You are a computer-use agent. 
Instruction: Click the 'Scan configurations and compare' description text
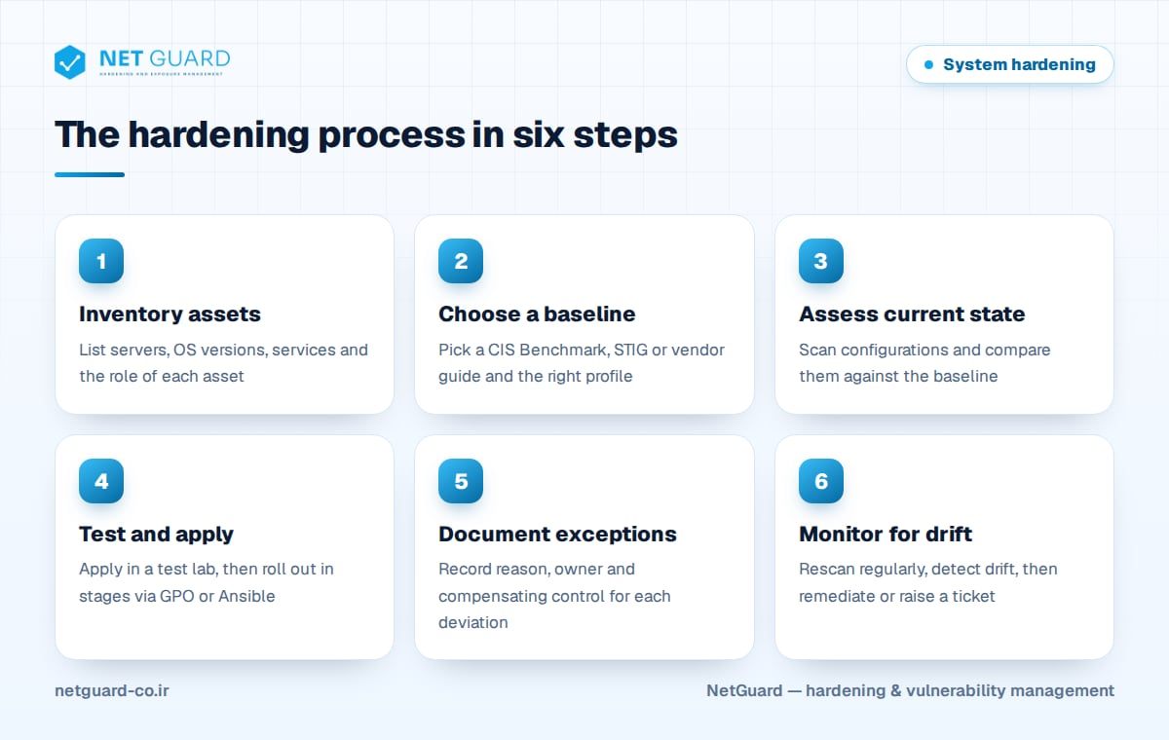coord(924,362)
